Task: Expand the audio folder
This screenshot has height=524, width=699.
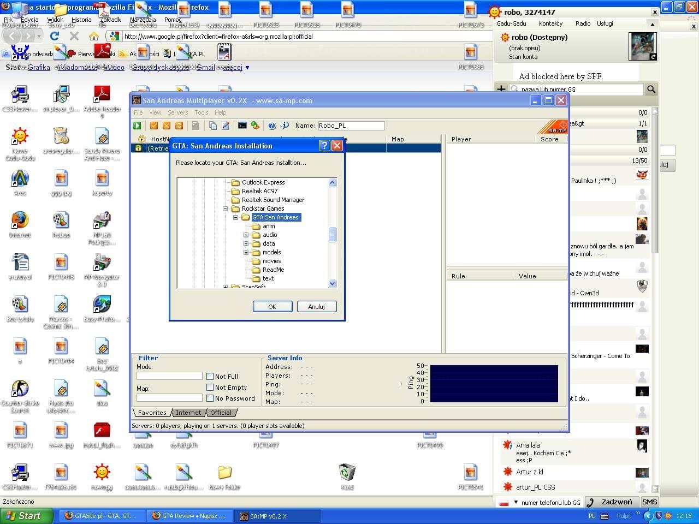Action: 246,235
